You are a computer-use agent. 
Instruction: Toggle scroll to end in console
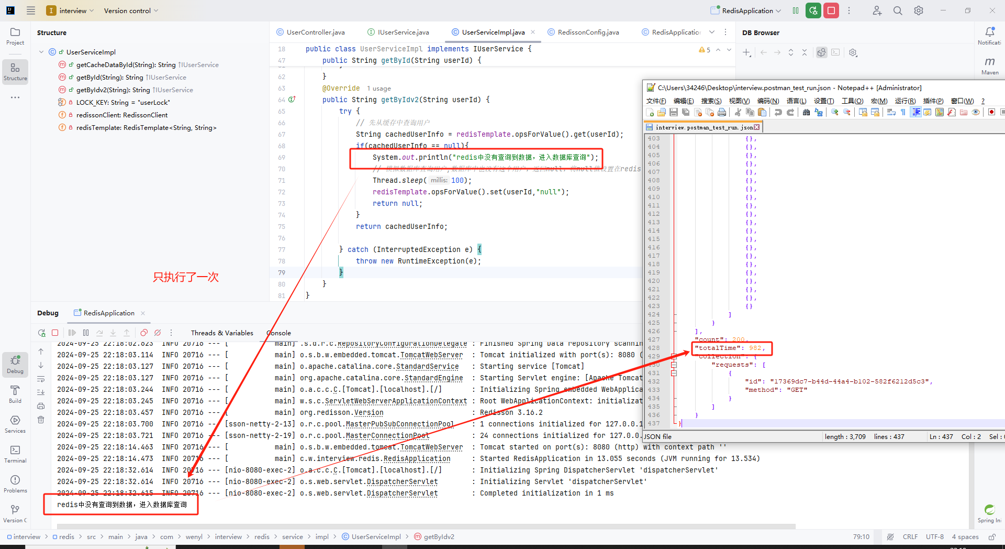click(x=41, y=392)
